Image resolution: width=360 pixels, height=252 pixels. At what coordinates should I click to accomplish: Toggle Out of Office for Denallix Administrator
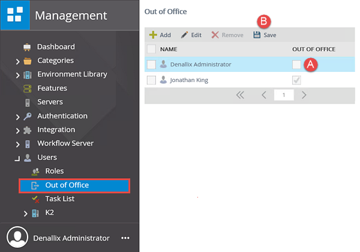[296, 65]
